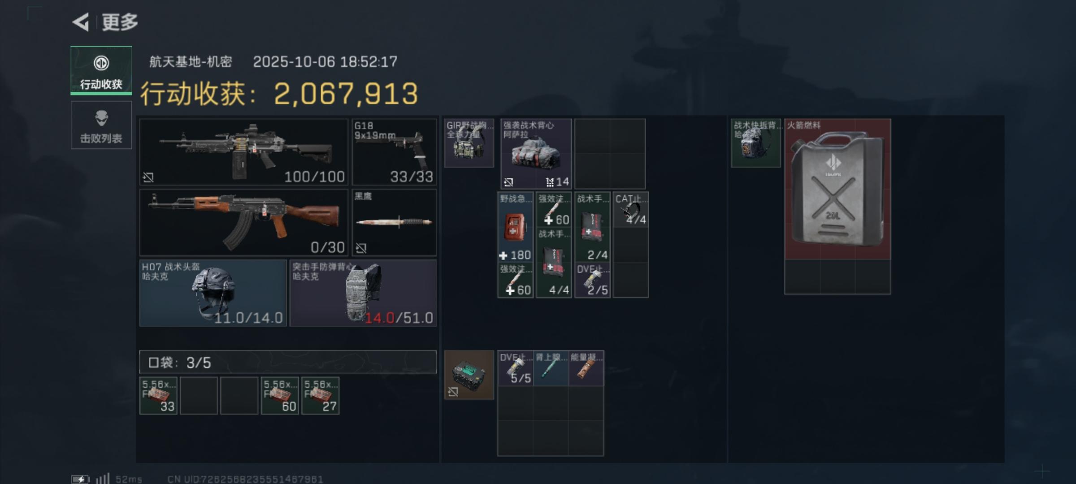Click the 口袋 3/5 pocket header
This screenshot has width=1076, height=484.
(x=288, y=362)
